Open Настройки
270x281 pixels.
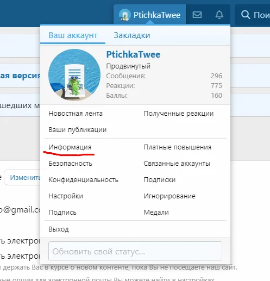point(66,196)
